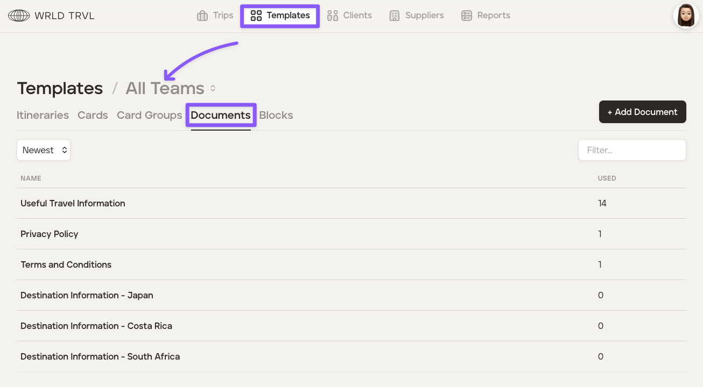Open Destination Information - Japan document
703x387 pixels.
tap(87, 296)
